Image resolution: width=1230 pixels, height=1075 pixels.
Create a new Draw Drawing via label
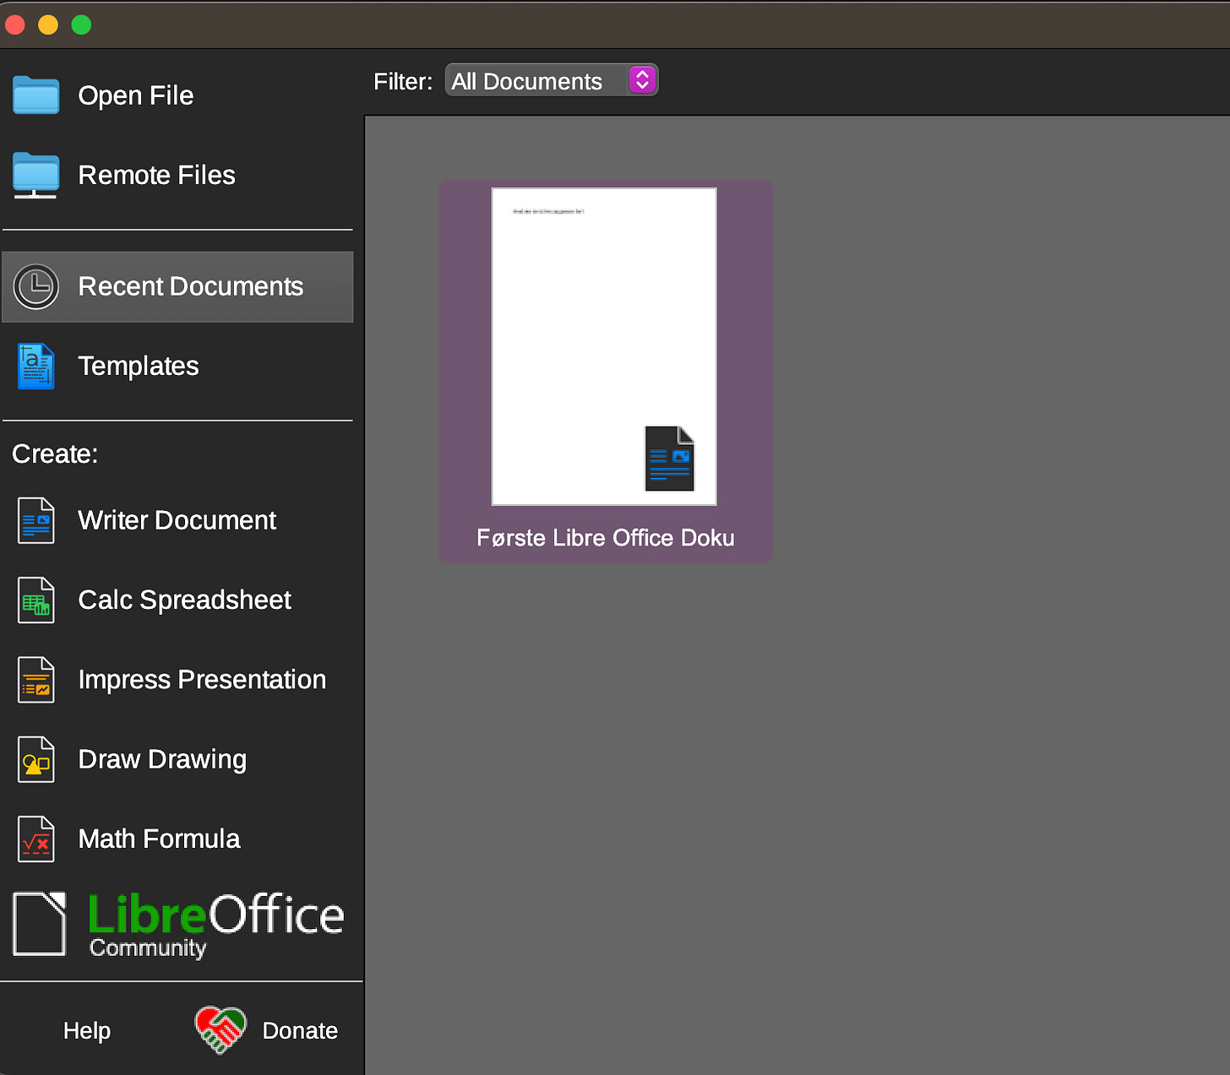(162, 759)
